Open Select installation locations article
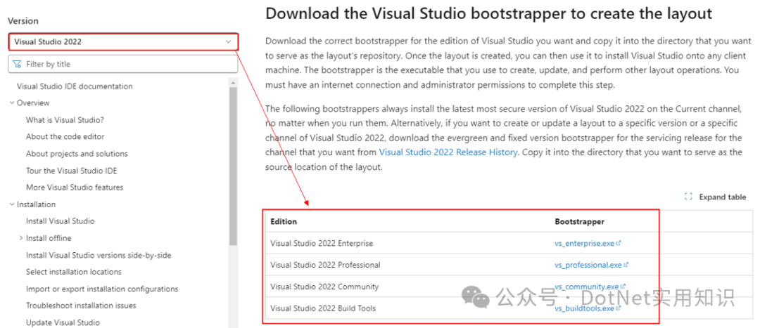Screen dimensions: 760x328 coord(74,272)
